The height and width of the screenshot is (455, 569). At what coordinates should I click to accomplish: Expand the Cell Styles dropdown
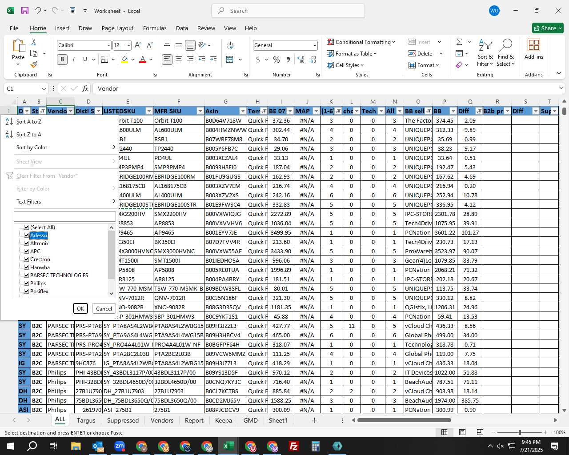[362, 65]
